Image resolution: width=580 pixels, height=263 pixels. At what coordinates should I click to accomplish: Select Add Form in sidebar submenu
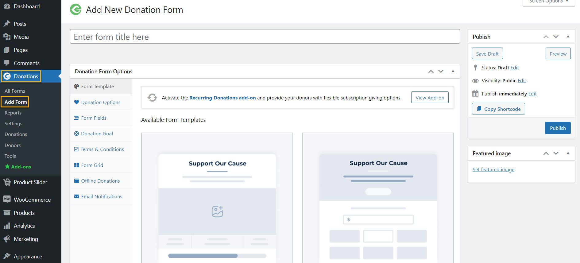[16, 102]
